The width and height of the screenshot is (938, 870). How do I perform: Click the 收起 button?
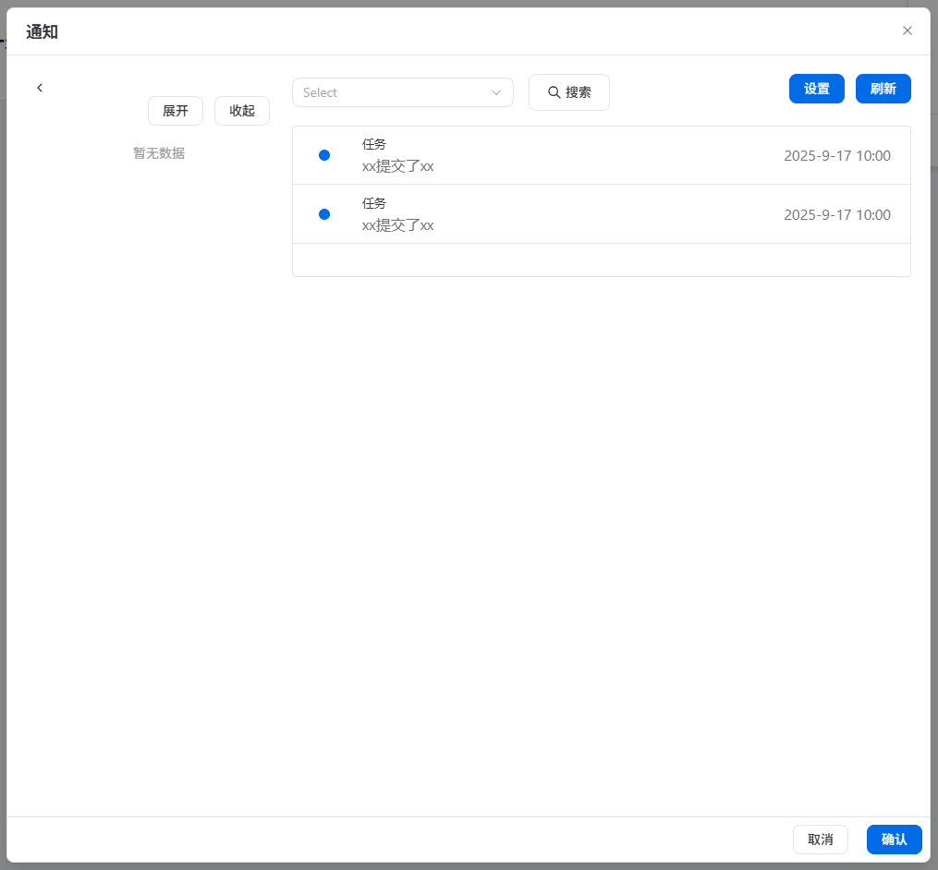click(x=242, y=111)
